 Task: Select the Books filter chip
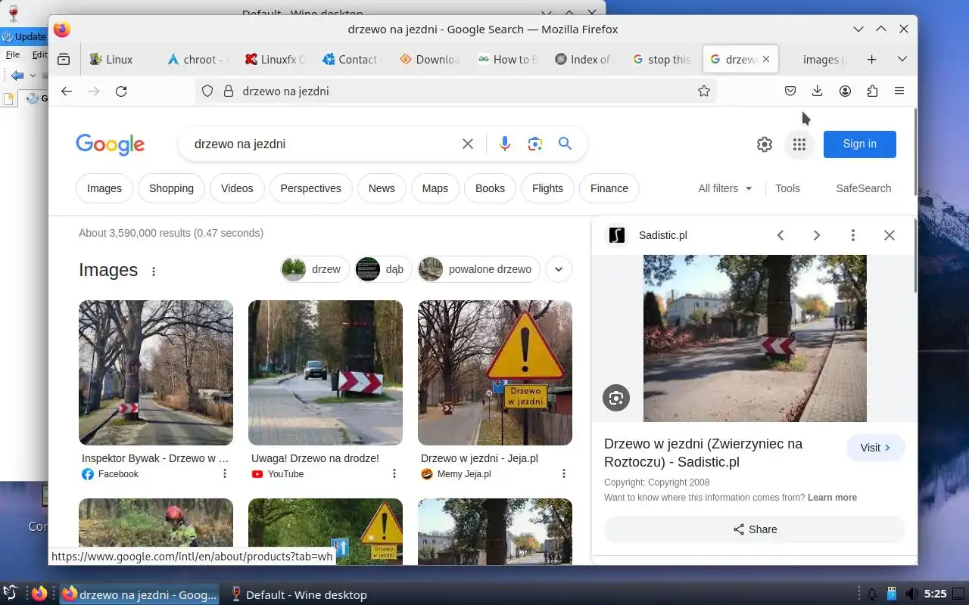[490, 188]
